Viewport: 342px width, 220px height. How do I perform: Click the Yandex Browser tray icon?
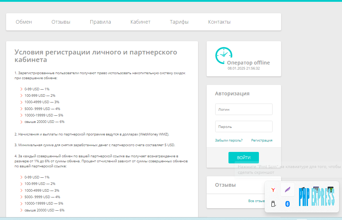[273, 190]
